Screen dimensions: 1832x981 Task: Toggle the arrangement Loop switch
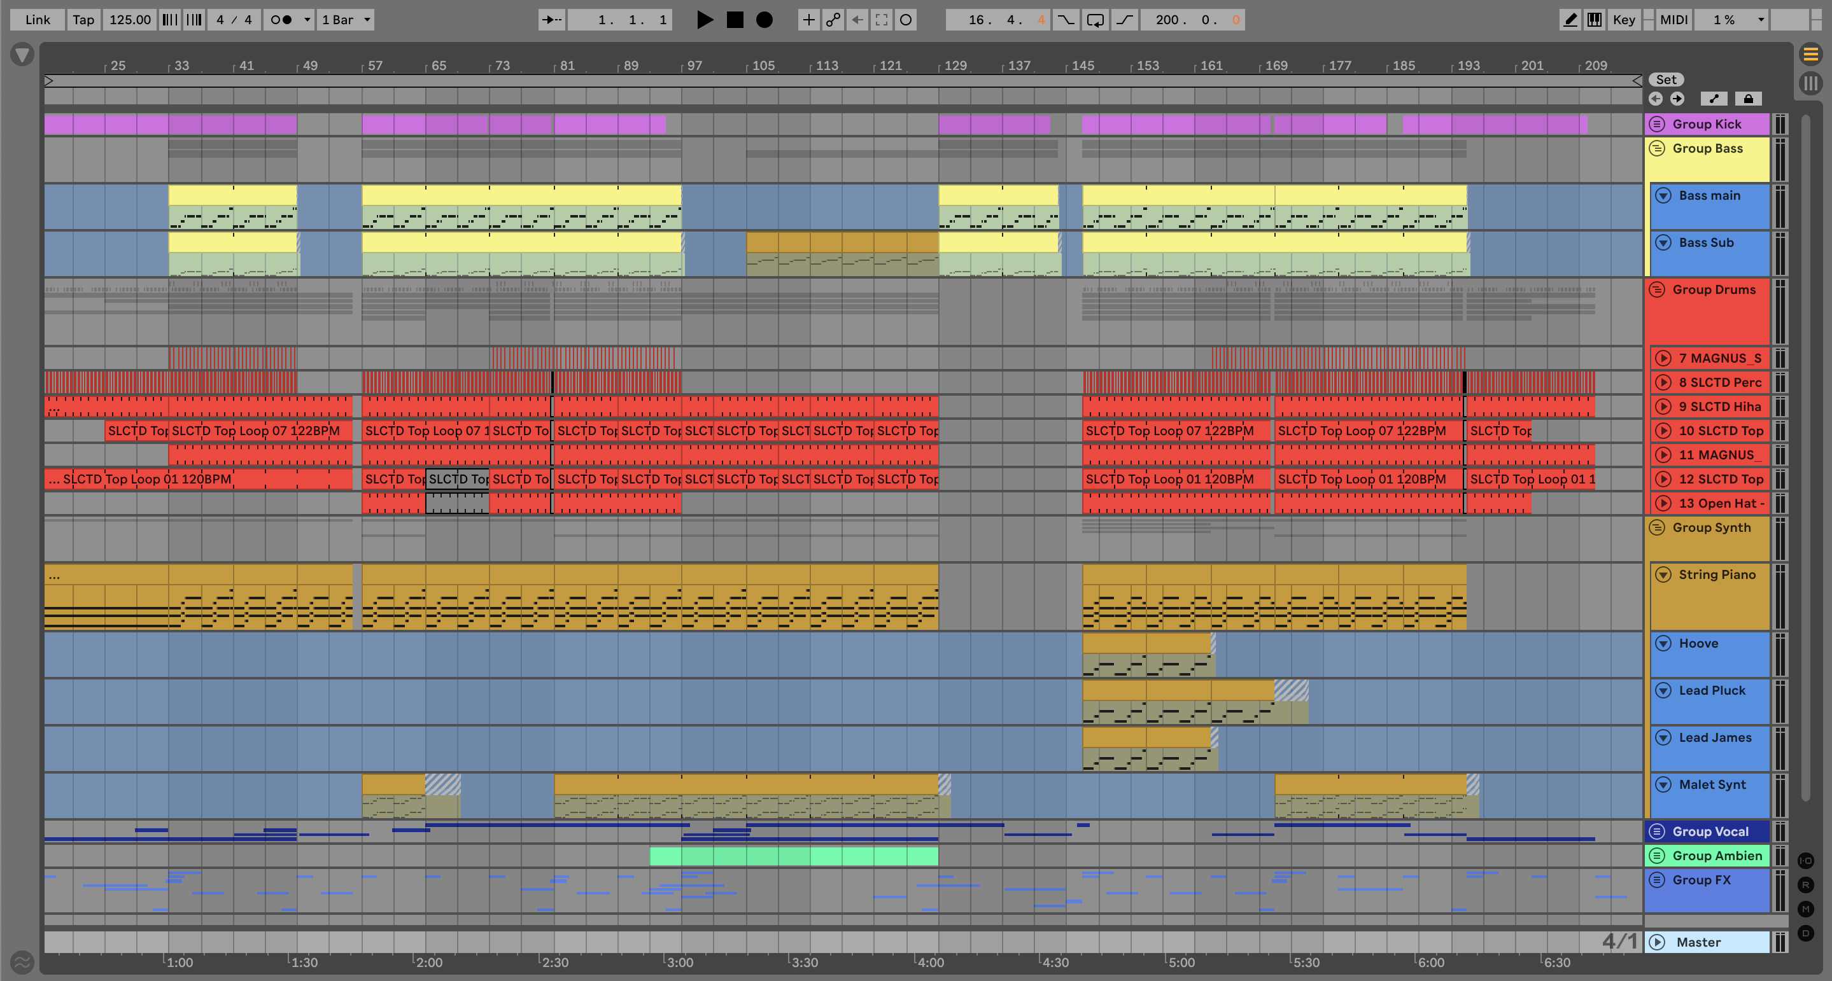click(x=1096, y=20)
